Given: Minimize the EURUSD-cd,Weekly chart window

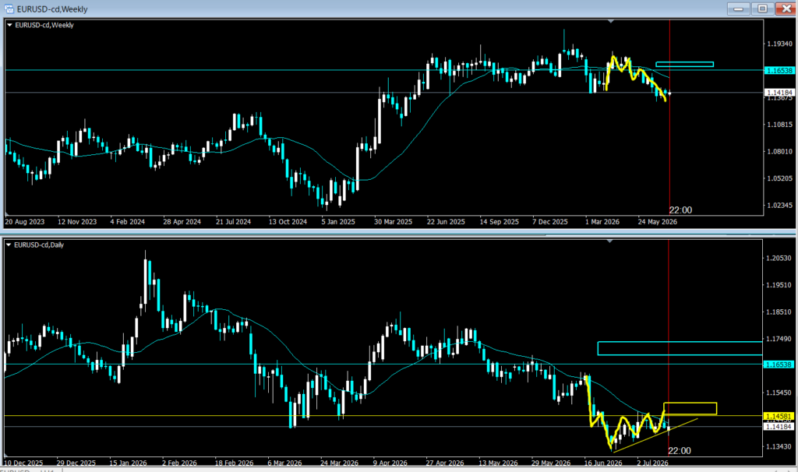Looking at the screenshot, I should [x=739, y=9].
